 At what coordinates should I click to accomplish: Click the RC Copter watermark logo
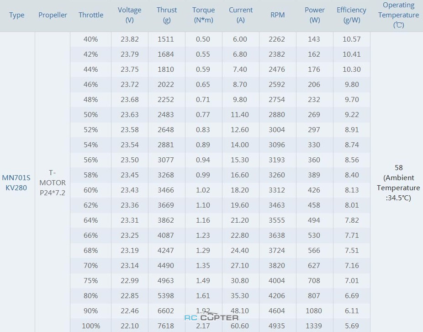tap(211, 317)
